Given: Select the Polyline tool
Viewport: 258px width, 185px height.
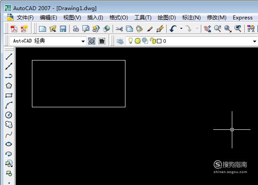Looking at the screenshot, I should click(9, 76).
